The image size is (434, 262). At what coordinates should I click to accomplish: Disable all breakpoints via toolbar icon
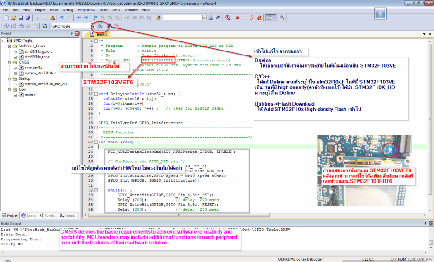click(x=252, y=18)
